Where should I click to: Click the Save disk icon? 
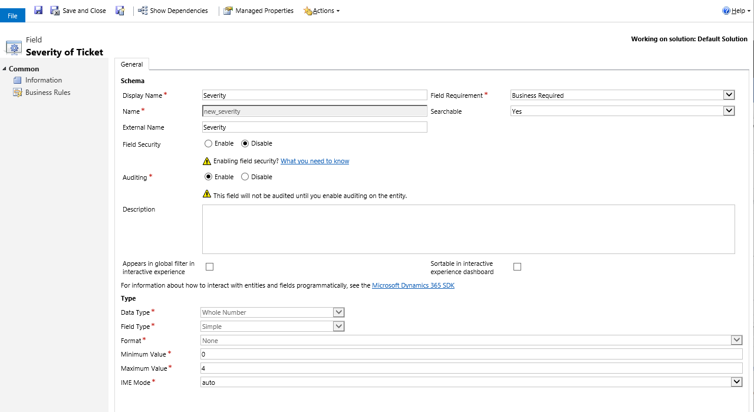pyautogui.click(x=38, y=10)
